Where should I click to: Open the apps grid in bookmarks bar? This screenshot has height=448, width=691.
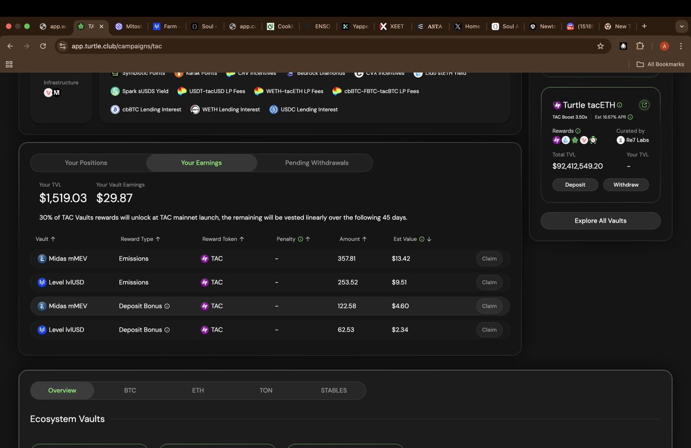tap(9, 64)
